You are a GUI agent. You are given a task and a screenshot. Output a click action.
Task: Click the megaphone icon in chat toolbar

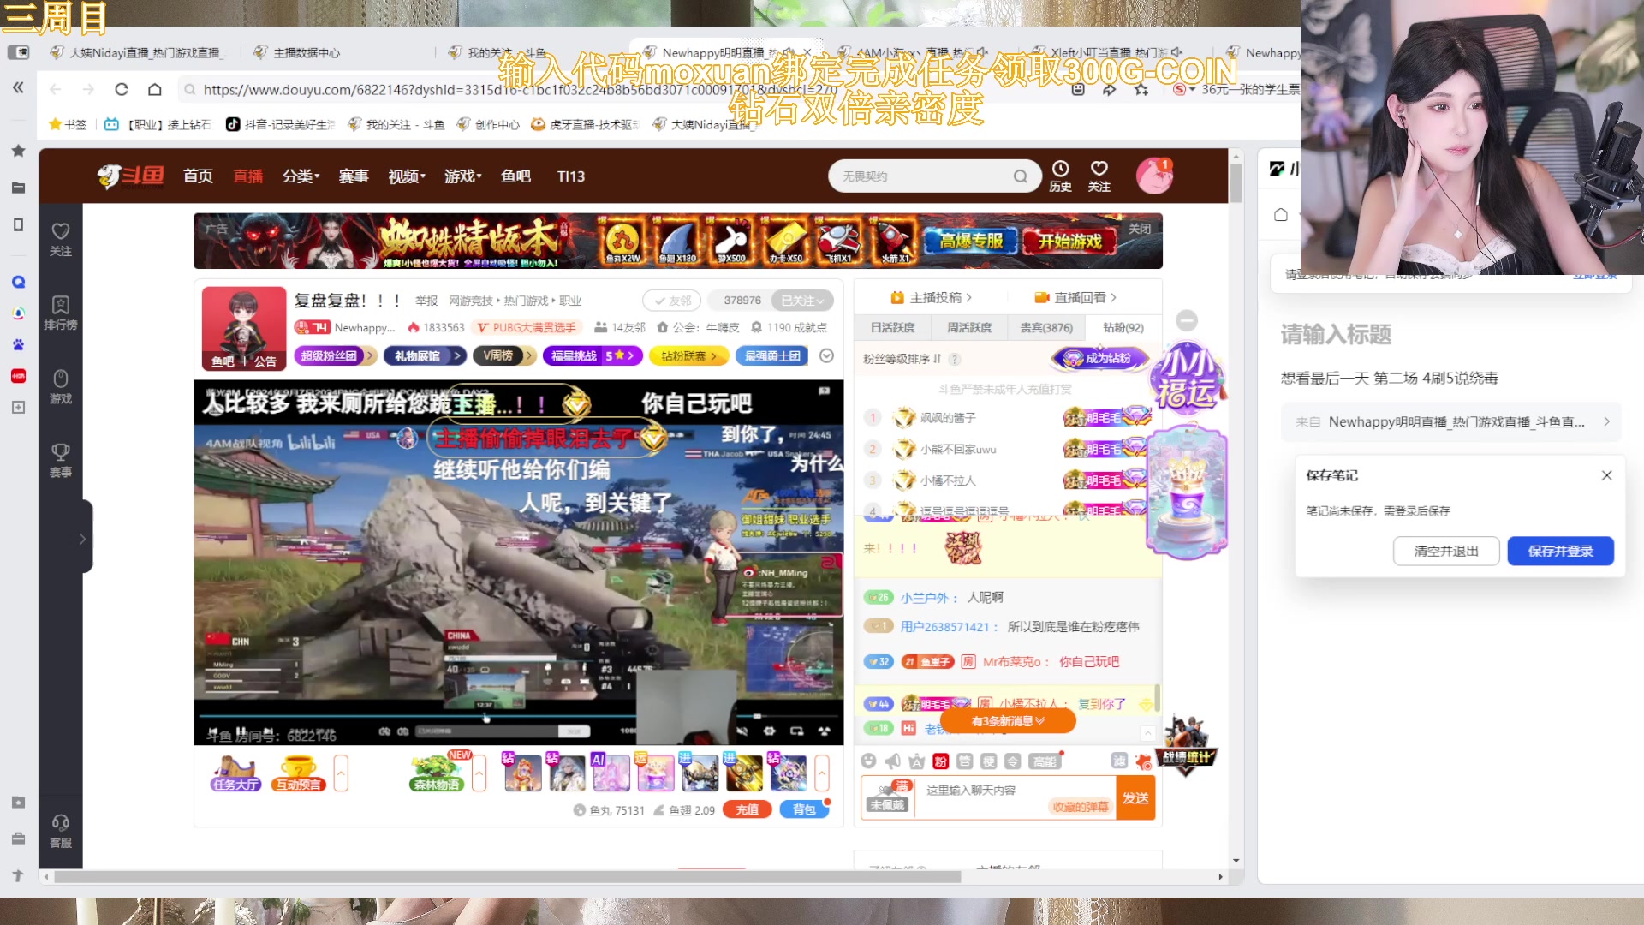click(892, 761)
